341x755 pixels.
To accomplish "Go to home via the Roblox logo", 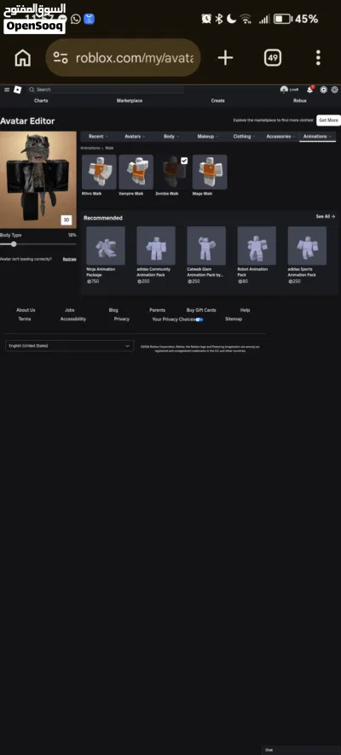I will (17, 90).
